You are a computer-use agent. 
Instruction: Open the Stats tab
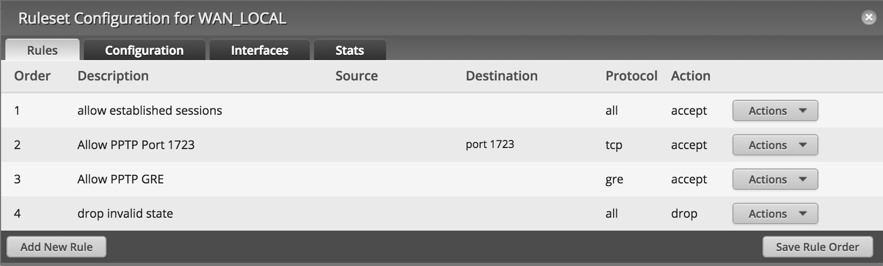pos(350,50)
